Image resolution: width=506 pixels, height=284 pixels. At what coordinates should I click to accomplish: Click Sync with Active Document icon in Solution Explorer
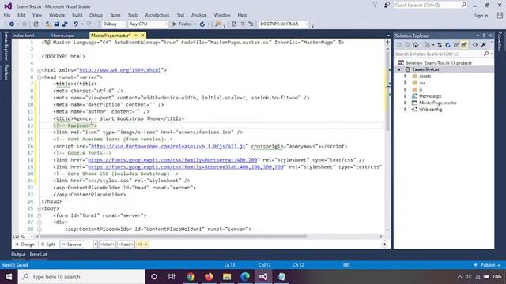(x=440, y=45)
